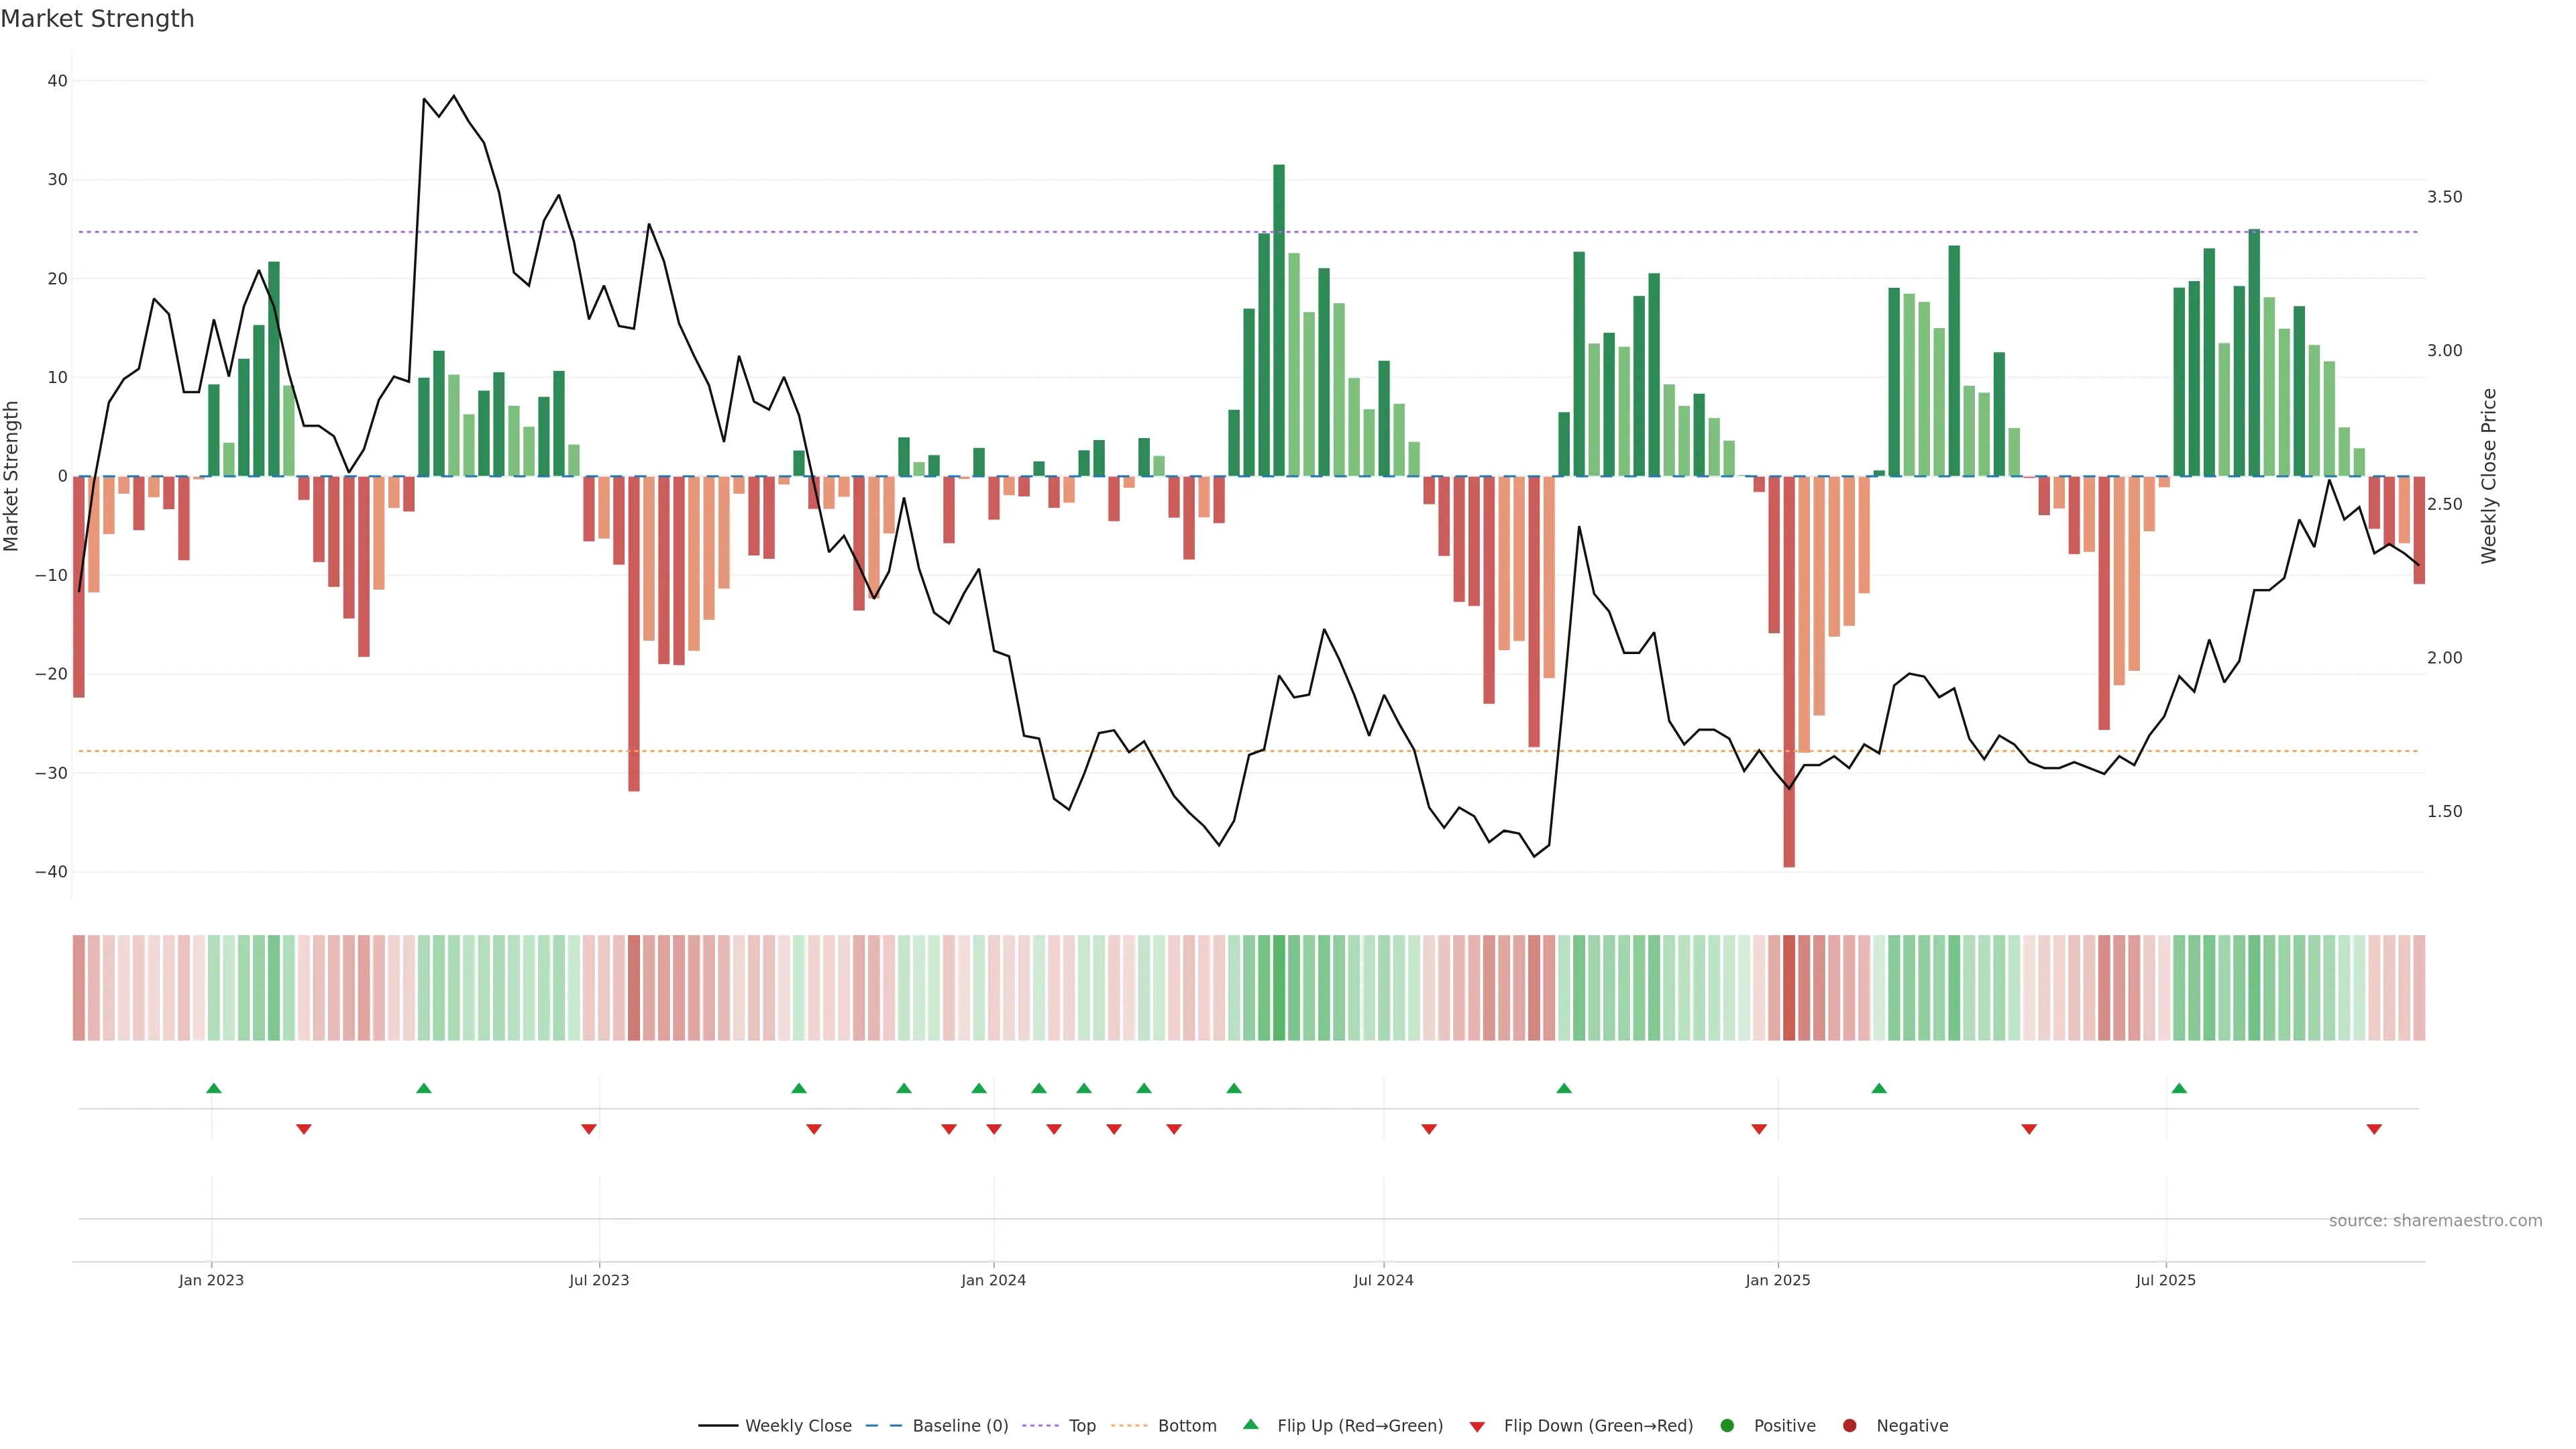This screenshot has height=1449, width=2576.
Task: Hide the Flip Down (Green→Red) series label
Action: pos(1598,1426)
